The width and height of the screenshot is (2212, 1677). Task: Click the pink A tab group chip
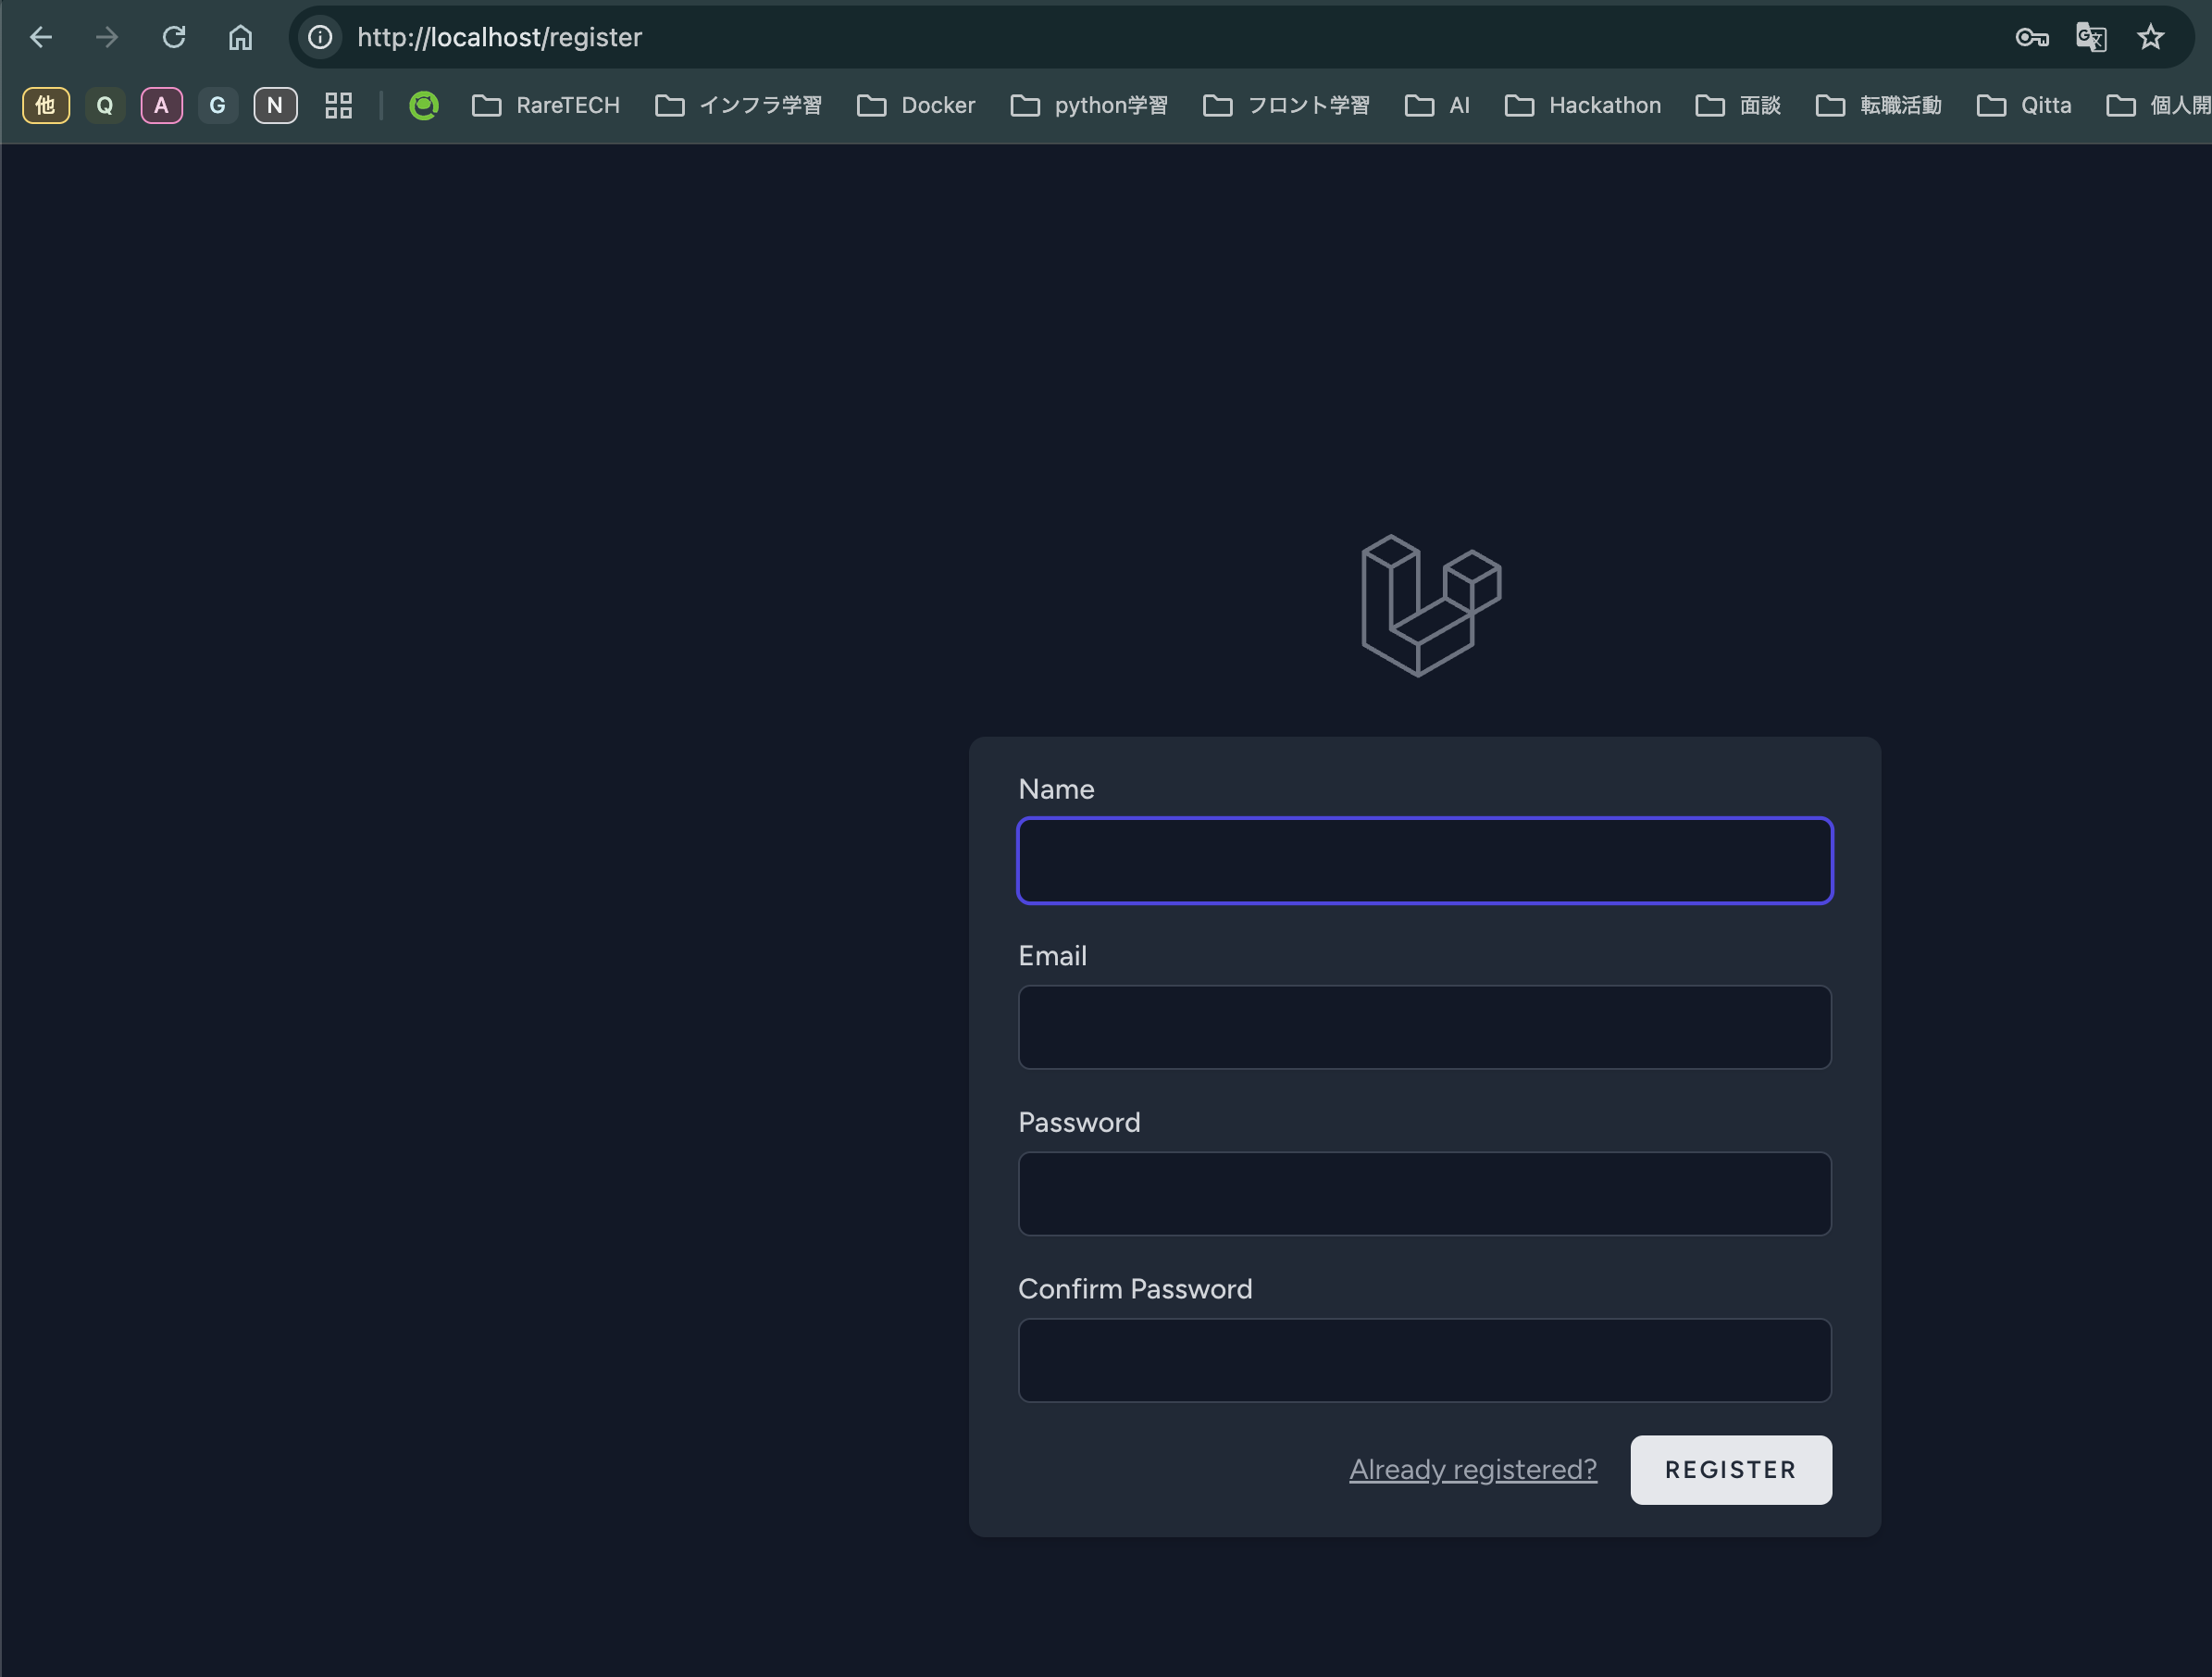coord(161,104)
